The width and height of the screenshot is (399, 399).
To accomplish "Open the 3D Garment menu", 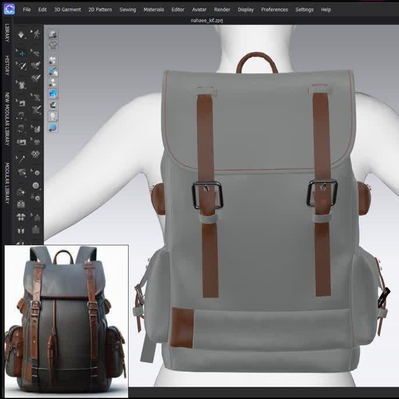I will coord(68,9).
